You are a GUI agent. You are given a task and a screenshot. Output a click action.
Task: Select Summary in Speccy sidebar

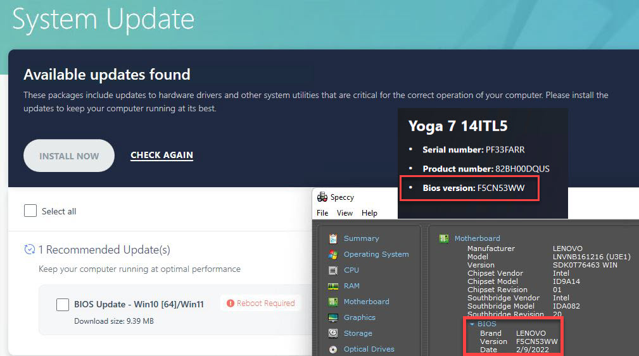coord(362,238)
